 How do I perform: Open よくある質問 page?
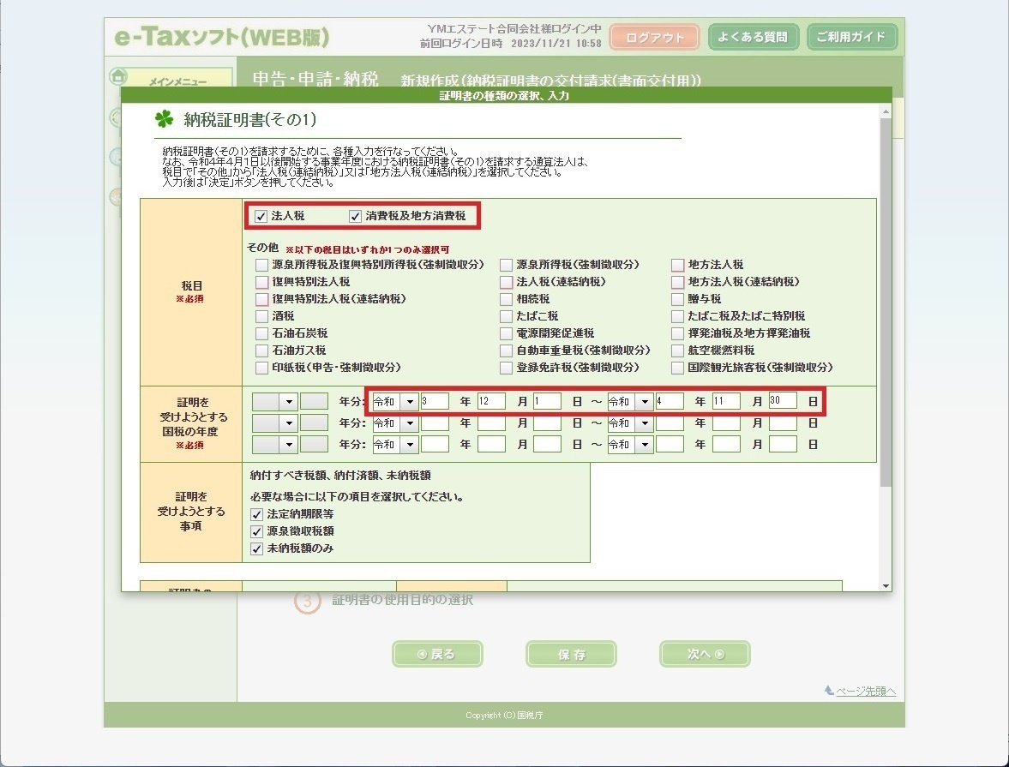tap(753, 38)
